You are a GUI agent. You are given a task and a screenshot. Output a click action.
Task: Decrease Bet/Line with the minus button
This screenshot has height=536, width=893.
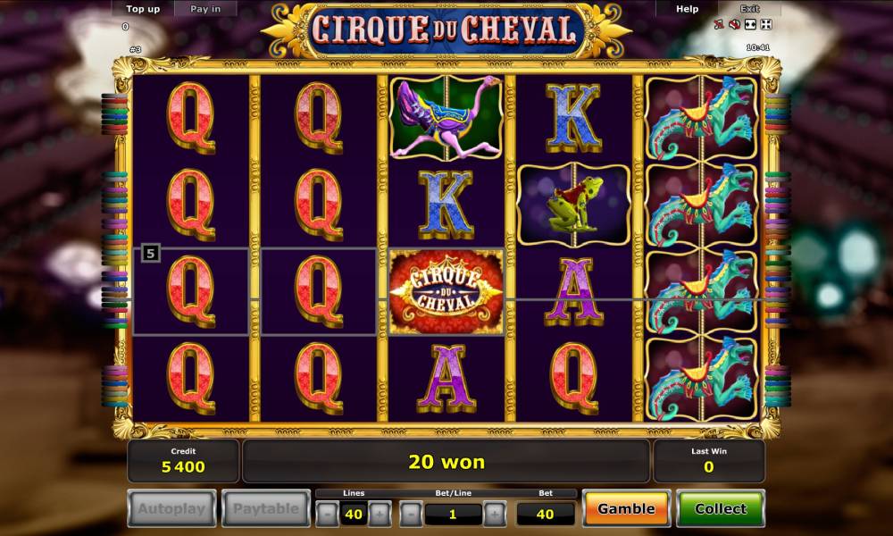point(411,514)
